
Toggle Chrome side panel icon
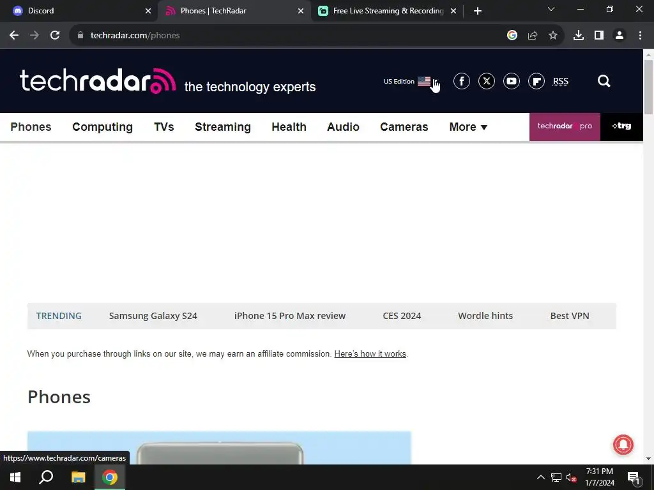599,36
